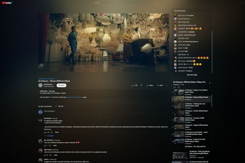The image size is (245, 163).
Task: Open the three-dot more actions menu beside Save
Action: point(167,85)
